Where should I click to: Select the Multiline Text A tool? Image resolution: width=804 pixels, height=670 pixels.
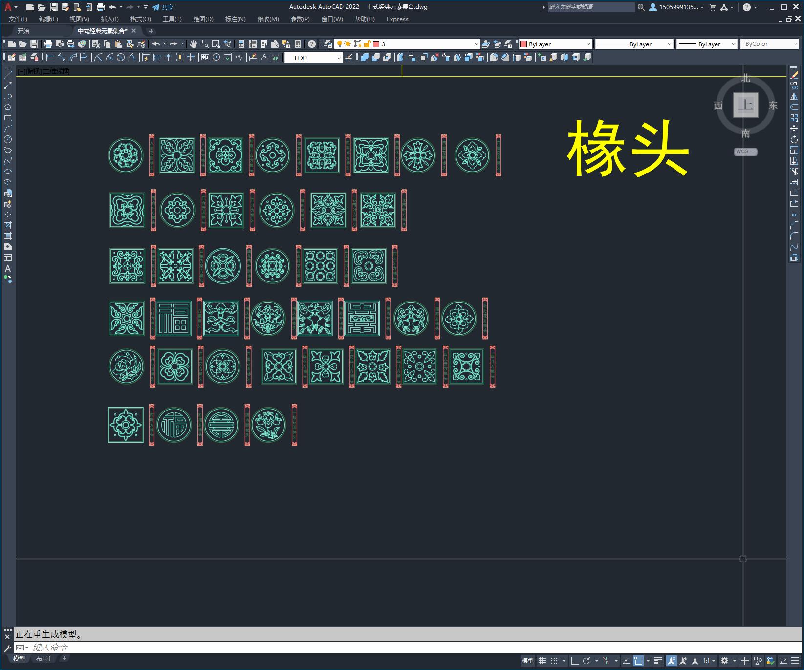click(x=8, y=268)
